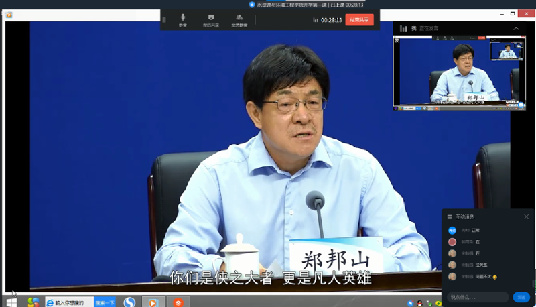Click the blue 发送 send button

[521, 297]
